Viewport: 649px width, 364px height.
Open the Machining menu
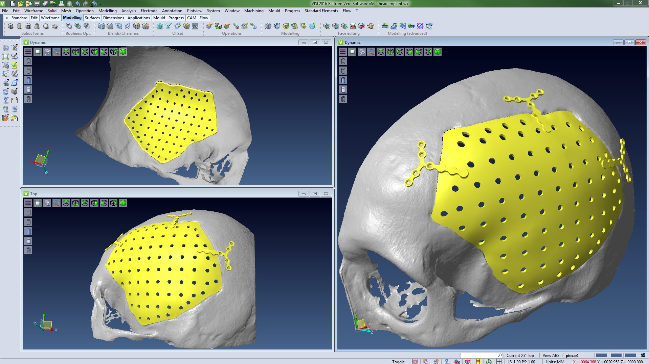point(253,11)
